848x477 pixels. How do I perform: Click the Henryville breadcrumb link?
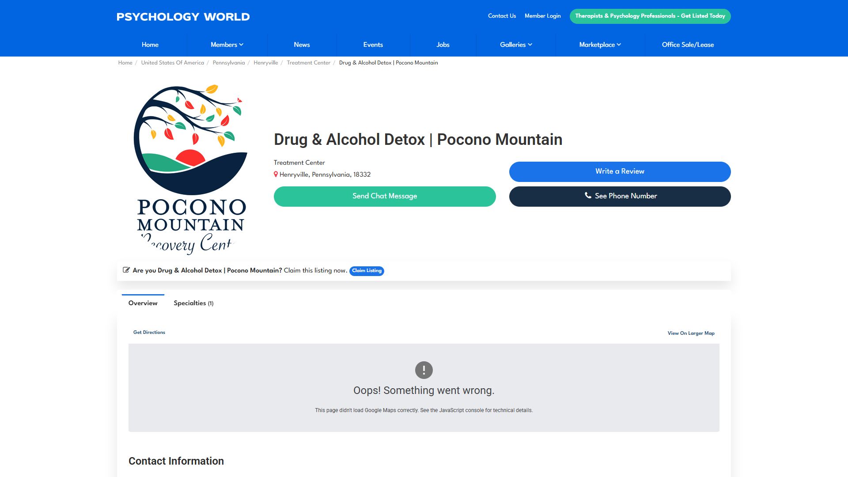[x=265, y=63]
